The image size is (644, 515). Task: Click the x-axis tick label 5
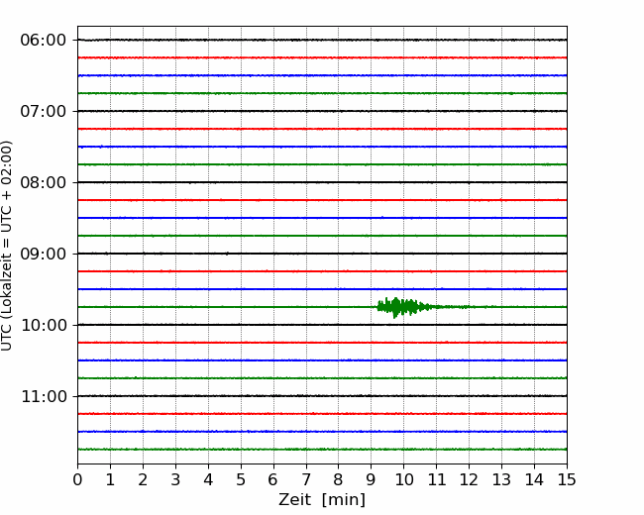[x=241, y=479]
